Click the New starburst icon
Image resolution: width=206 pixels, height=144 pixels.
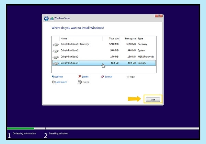(128, 76)
